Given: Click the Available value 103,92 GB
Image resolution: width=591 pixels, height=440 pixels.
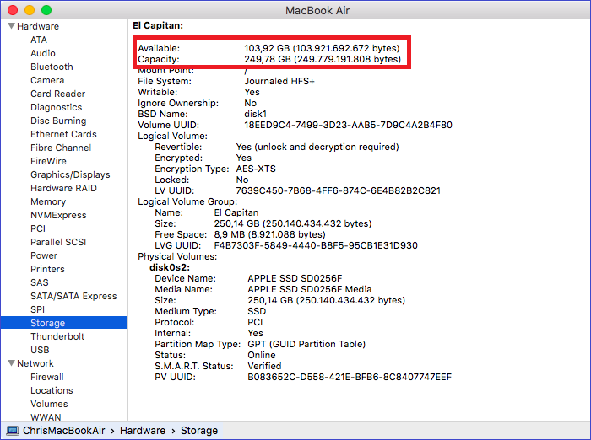Looking at the screenshot, I should pyautogui.click(x=322, y=48).
